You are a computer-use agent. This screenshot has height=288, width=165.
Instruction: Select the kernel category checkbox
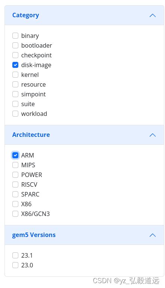click(15, 75)
